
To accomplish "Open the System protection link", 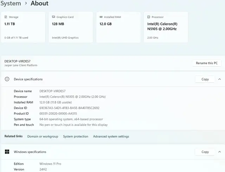I will point(76,137).
